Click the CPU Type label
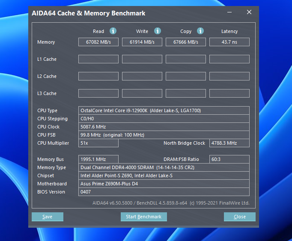Screen dimensions: 292x241 47,110
